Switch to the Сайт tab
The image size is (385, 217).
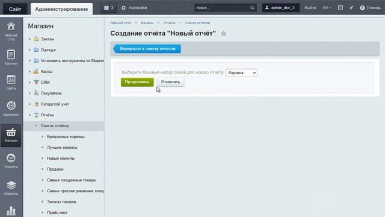(15, 9)
